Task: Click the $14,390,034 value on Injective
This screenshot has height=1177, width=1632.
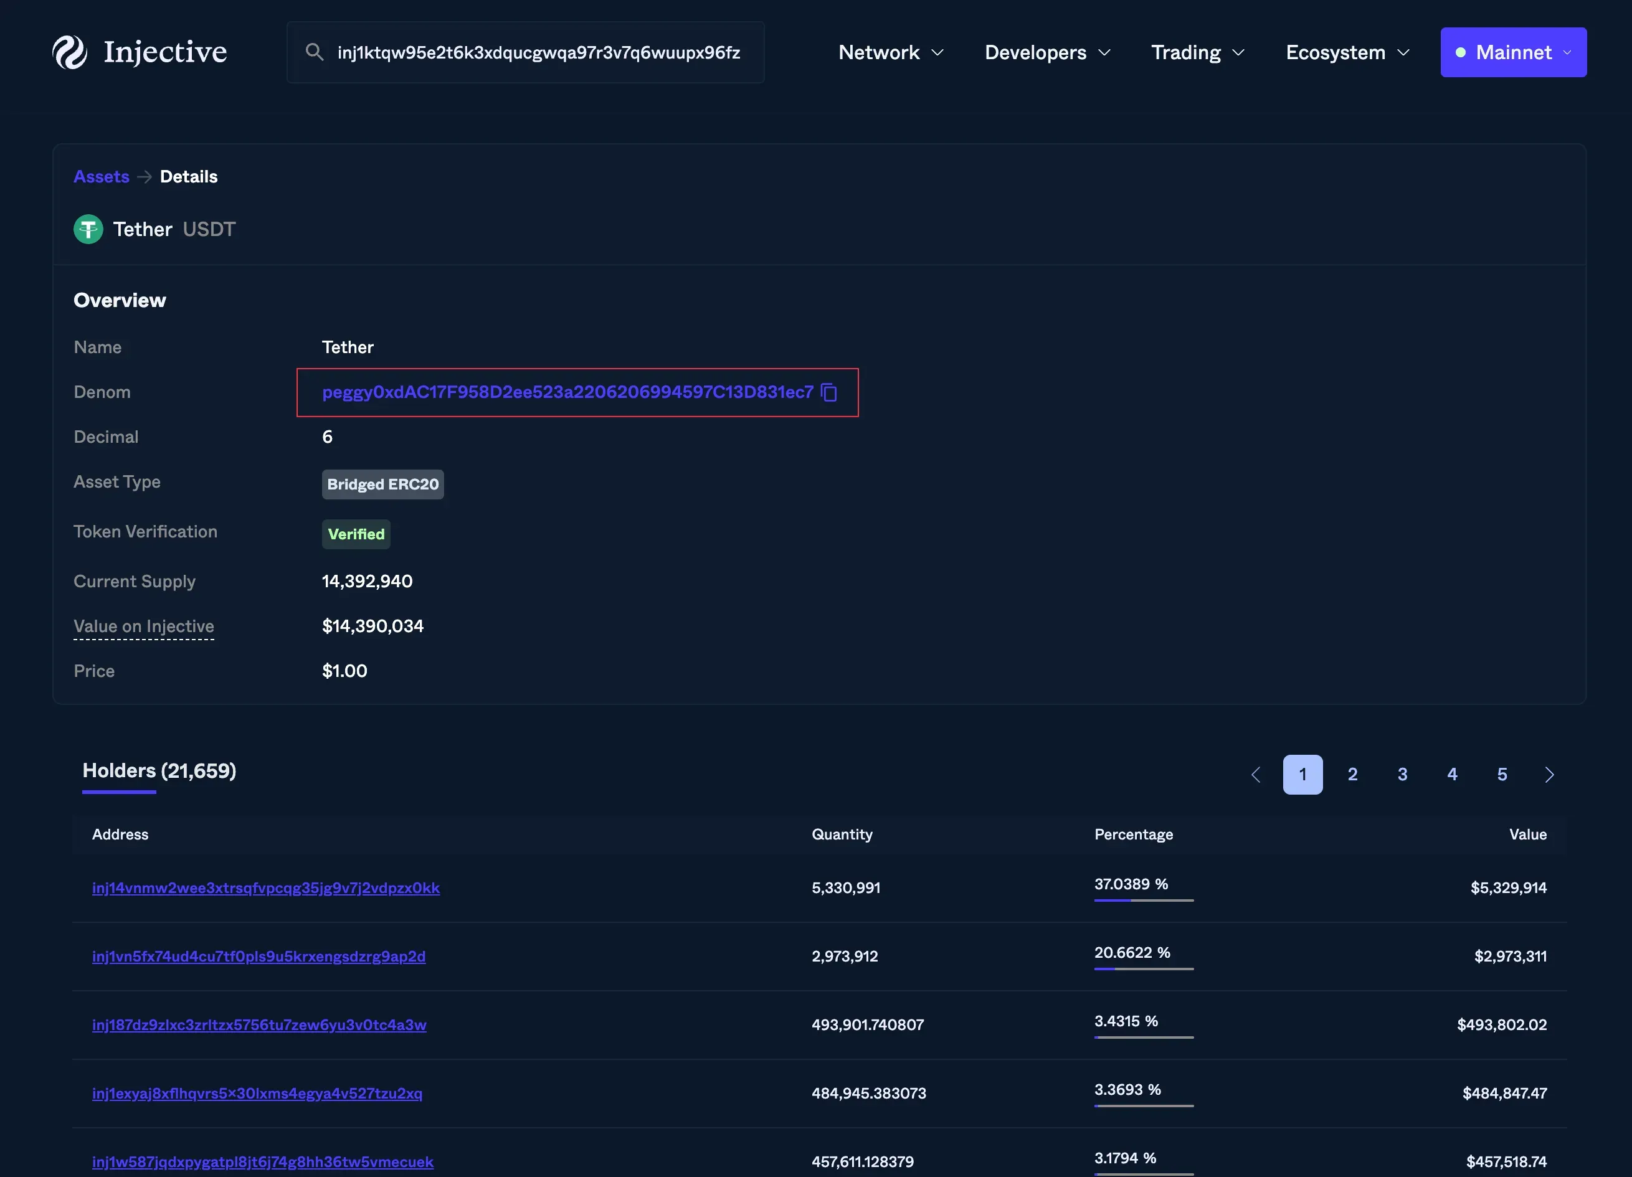Action: 372,626
